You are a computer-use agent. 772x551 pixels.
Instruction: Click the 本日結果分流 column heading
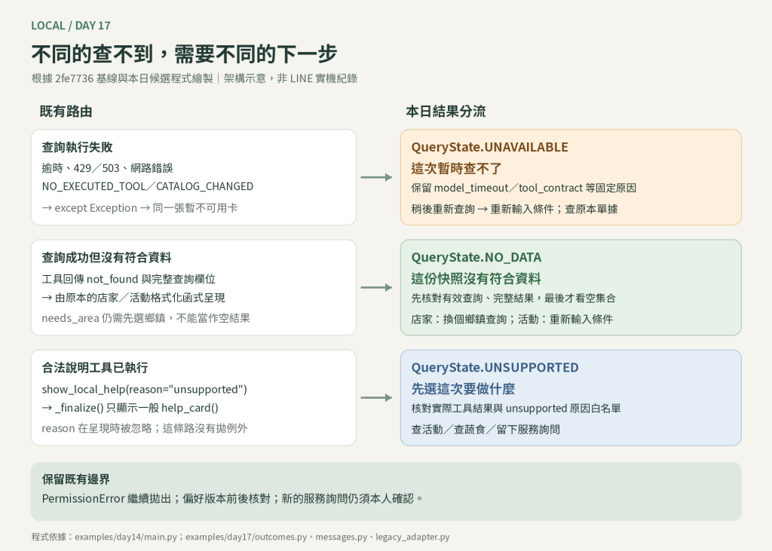click(446, 112)
